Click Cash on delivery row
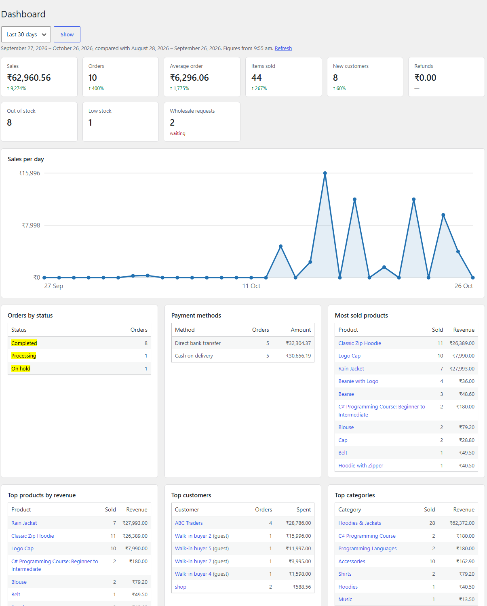 [x=243, y=356]
